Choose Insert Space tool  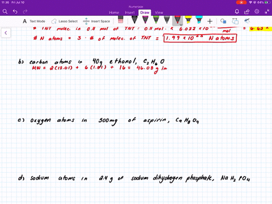pyautogui.click(x=96, y=21)
